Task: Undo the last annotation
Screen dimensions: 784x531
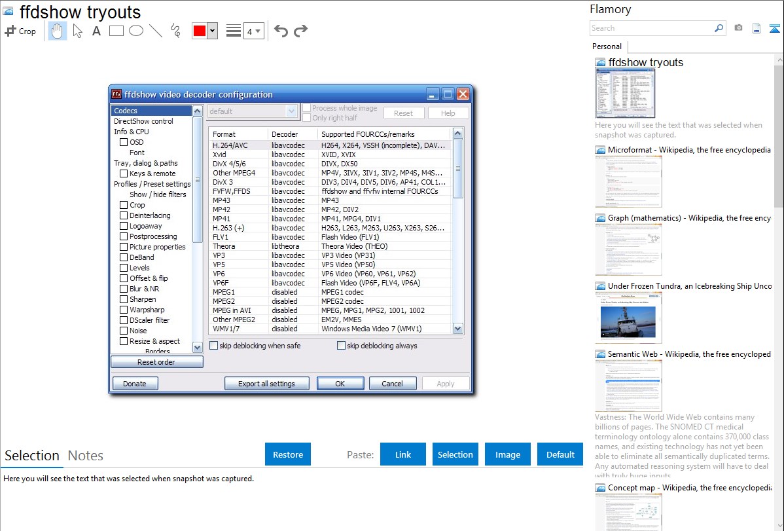Action: 281,31
